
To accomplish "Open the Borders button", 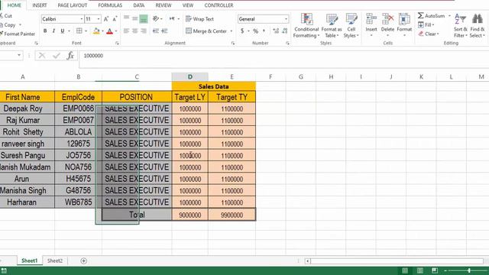I will click(x=79, y=31).
